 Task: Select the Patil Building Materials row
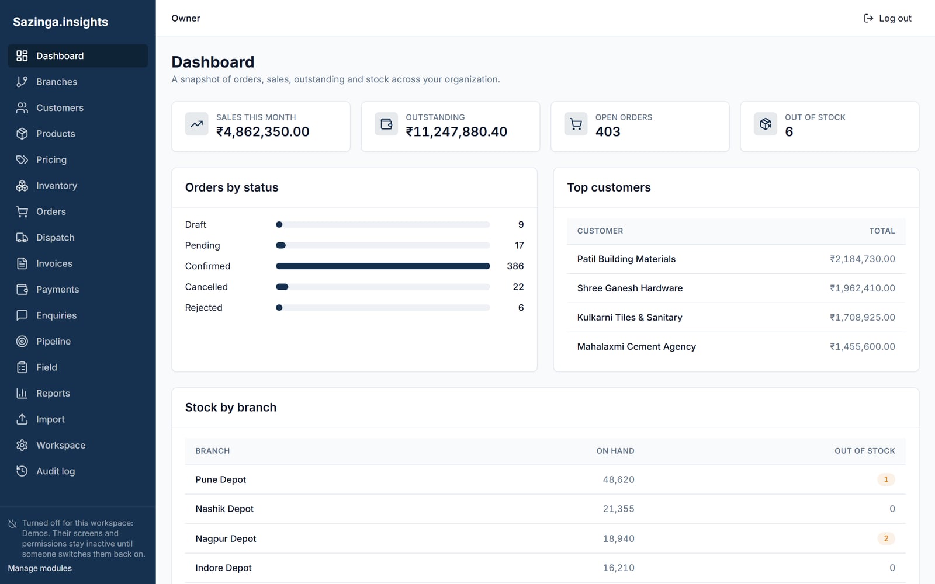point(736,259)
